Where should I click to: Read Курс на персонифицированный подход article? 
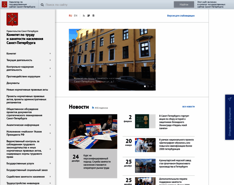pos(97,162)
